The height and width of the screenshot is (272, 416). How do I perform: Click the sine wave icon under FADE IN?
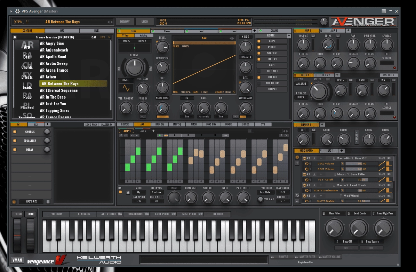pos(143,116)
